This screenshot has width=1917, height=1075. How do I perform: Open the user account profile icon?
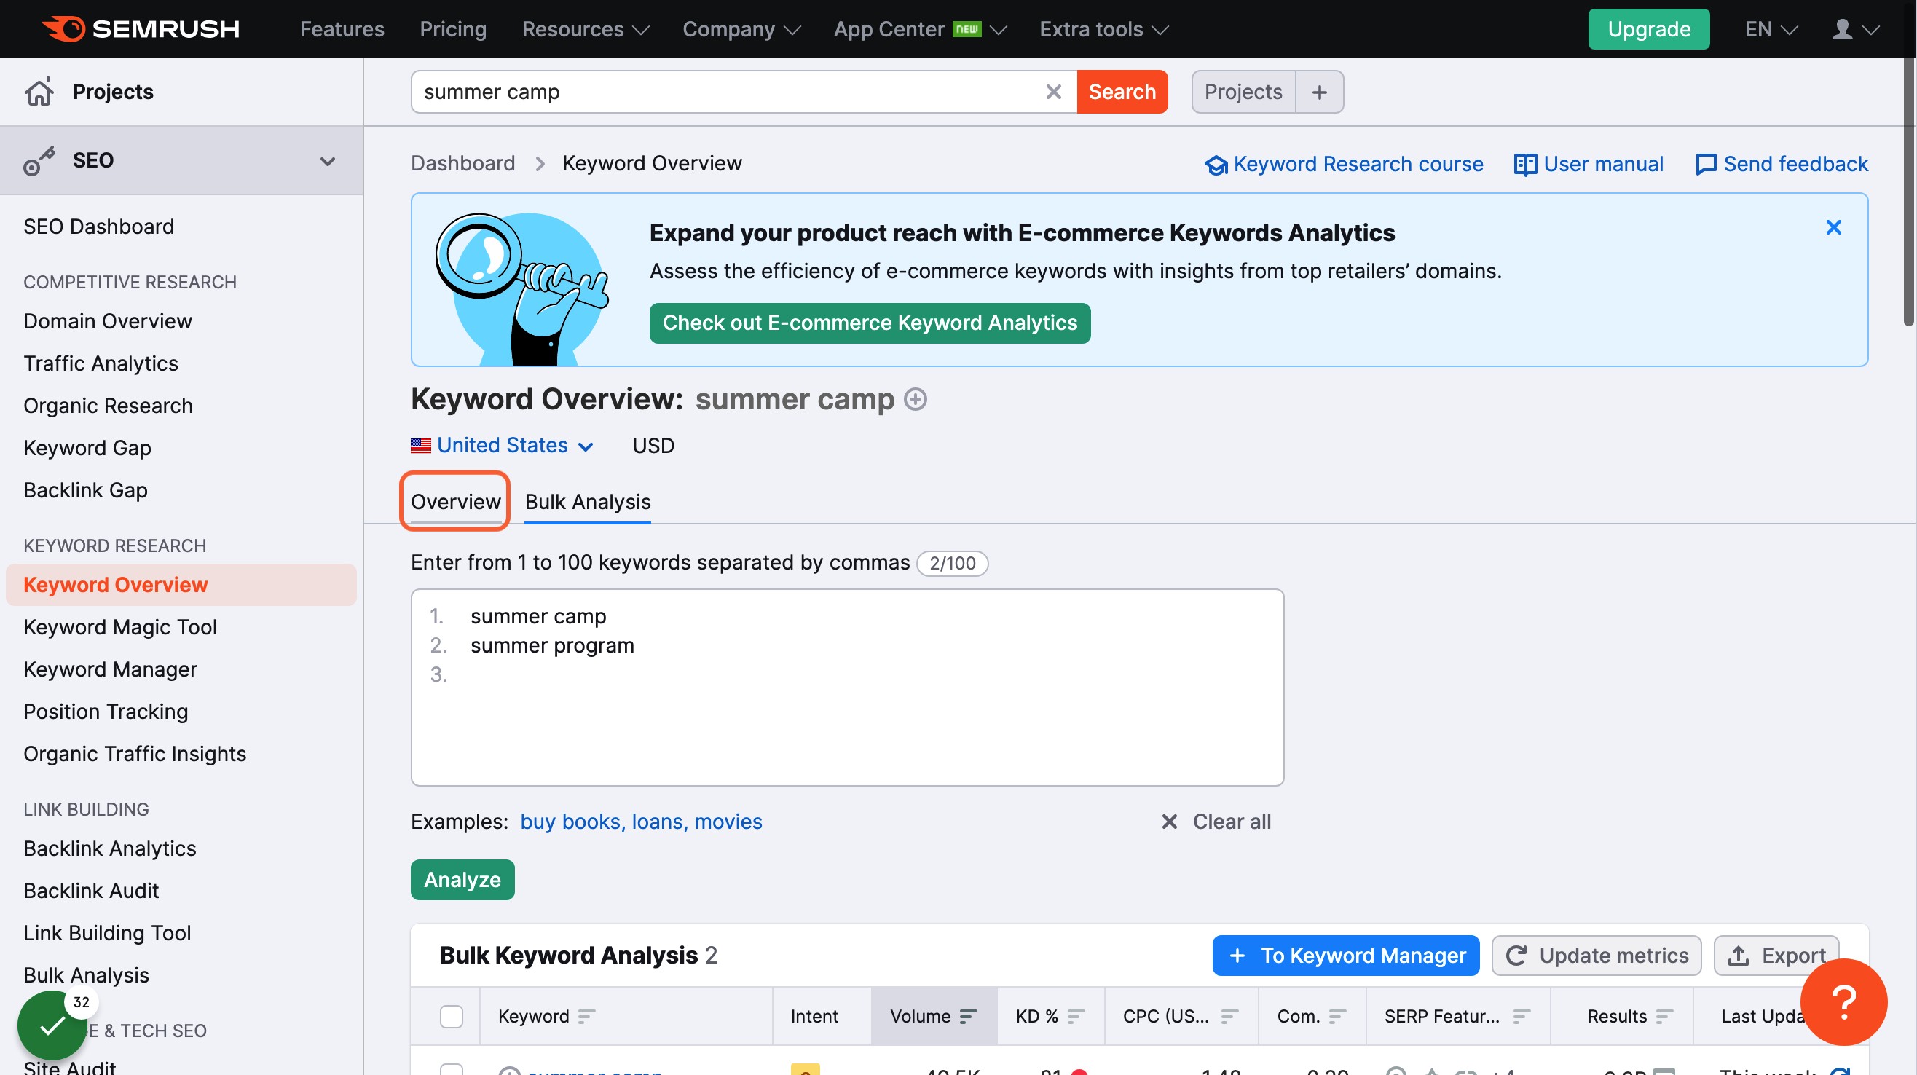click(x=1842, y=29)
